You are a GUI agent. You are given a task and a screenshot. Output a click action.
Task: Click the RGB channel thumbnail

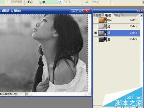[x=103, y=20]
